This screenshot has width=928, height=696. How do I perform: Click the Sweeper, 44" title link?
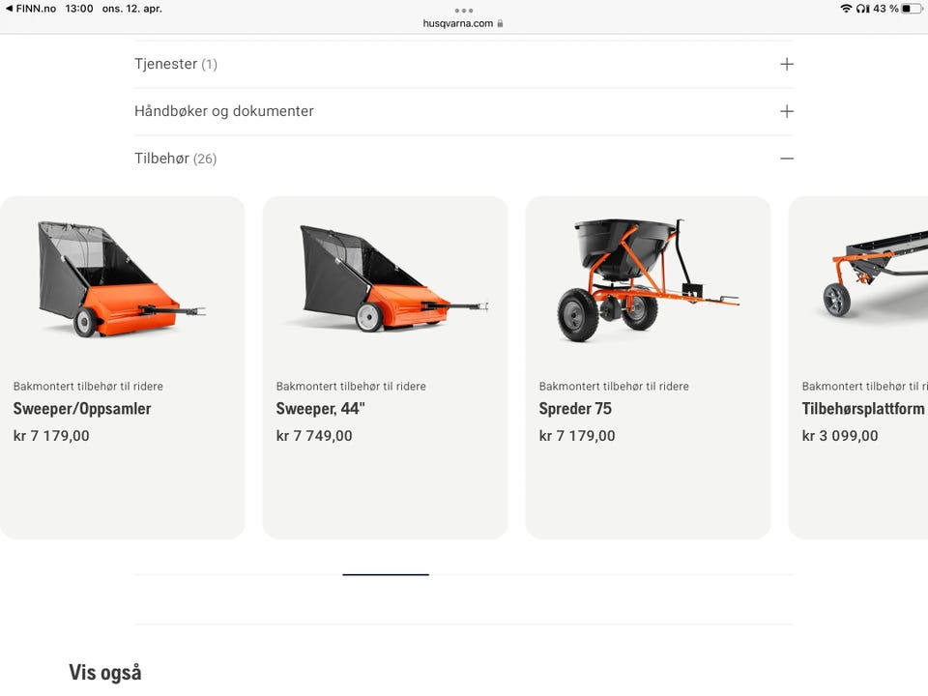tap(320, 409)
